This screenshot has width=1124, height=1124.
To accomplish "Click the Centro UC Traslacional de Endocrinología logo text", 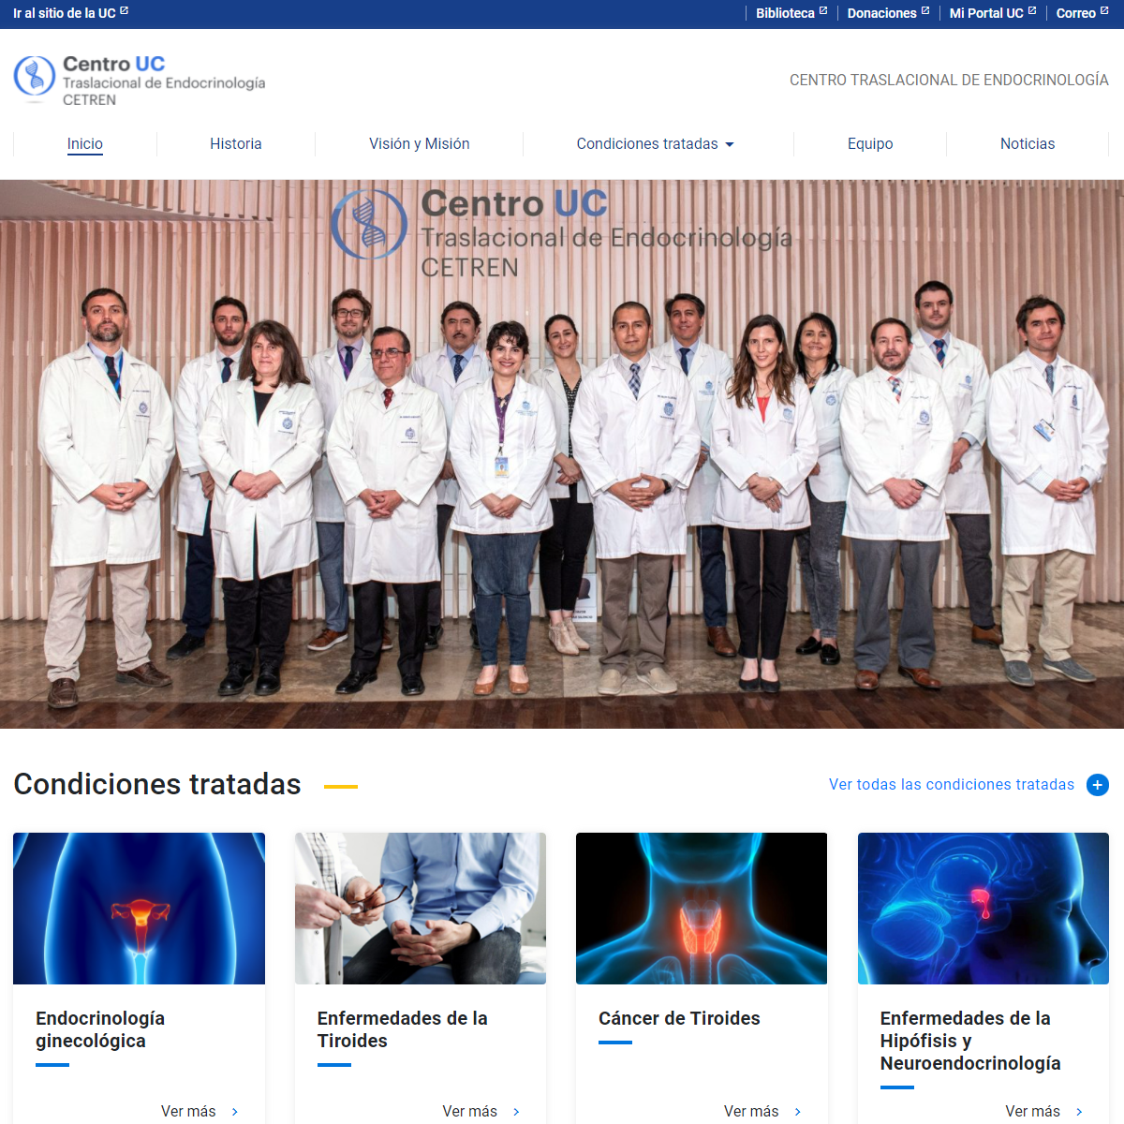I will click(164, 81).
